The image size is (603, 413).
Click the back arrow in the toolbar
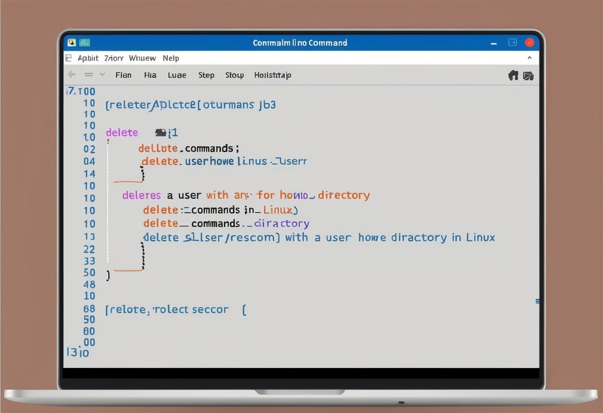pyautogui.click(x=72, y=74)
